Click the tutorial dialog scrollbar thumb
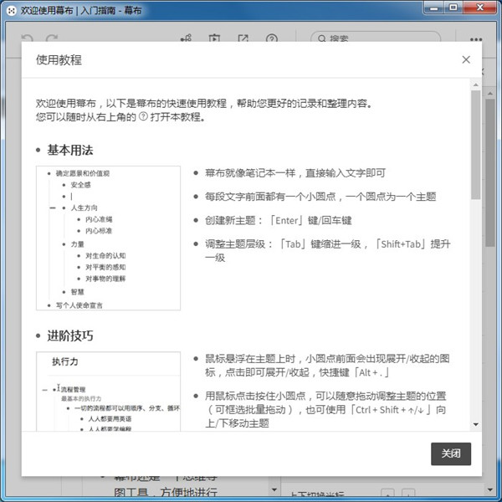This screenshot has width=502, height=502. coord(476,145)
